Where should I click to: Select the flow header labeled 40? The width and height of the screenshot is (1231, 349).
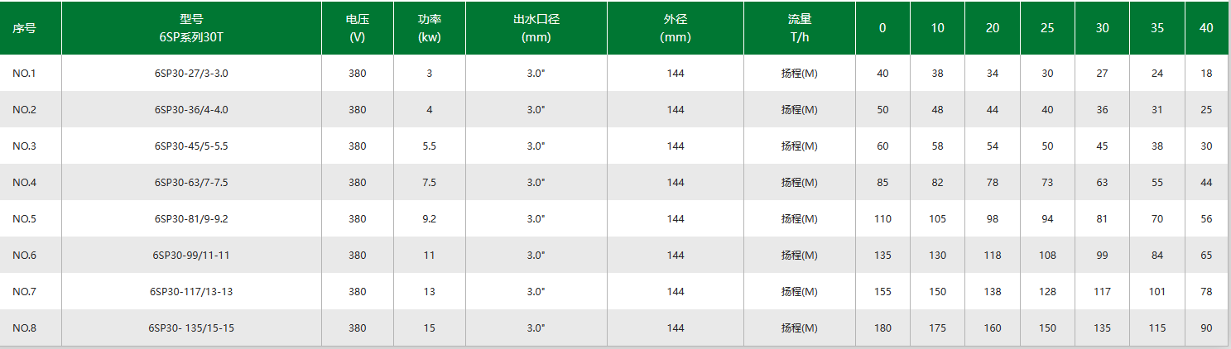click(x=1206, y=28)
